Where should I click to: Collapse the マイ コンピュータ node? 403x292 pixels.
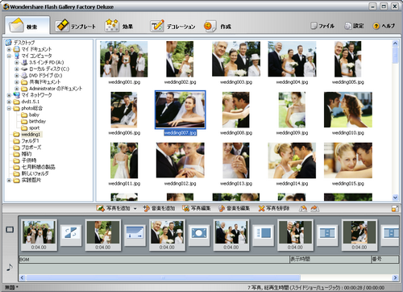pyautogui.click(x=9, y=56)
